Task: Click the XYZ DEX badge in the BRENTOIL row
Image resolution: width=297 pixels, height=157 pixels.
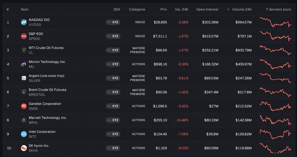Action: (x=113, y=92)
